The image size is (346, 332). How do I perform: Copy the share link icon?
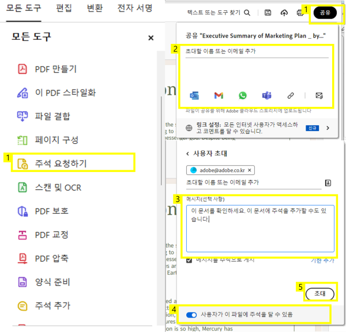(291, 96)
